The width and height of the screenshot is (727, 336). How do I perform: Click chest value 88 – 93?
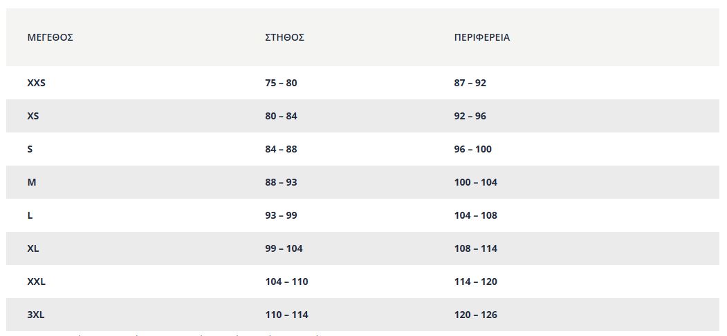click(x=281, y=182)
